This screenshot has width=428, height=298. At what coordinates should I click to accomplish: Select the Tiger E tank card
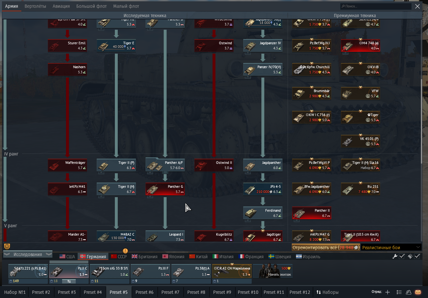[x=116, y=46]
